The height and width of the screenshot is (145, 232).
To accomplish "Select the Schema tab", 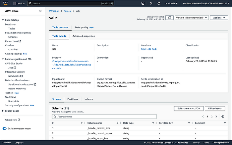I will (x=56, y=99).
